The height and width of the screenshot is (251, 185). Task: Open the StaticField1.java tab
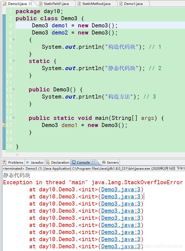pos(56,4)
